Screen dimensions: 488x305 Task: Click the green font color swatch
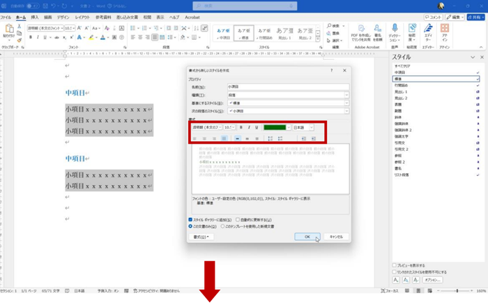pos(275,127)
